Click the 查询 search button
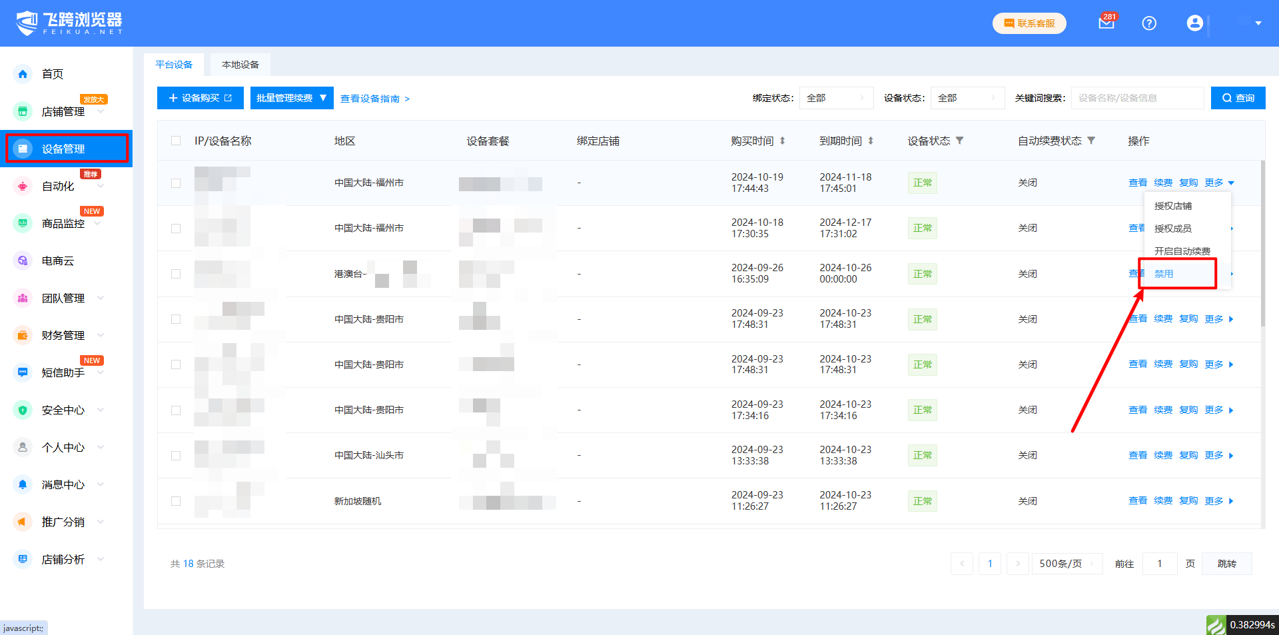The width and height of the screenshot is (1279, 635). (x=1238, y=98)
